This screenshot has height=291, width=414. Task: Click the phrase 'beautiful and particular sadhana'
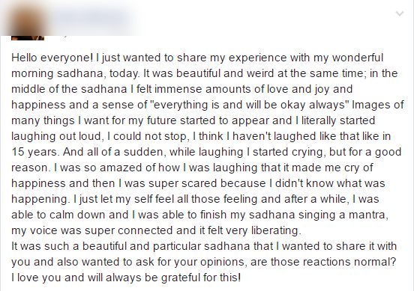166,246
